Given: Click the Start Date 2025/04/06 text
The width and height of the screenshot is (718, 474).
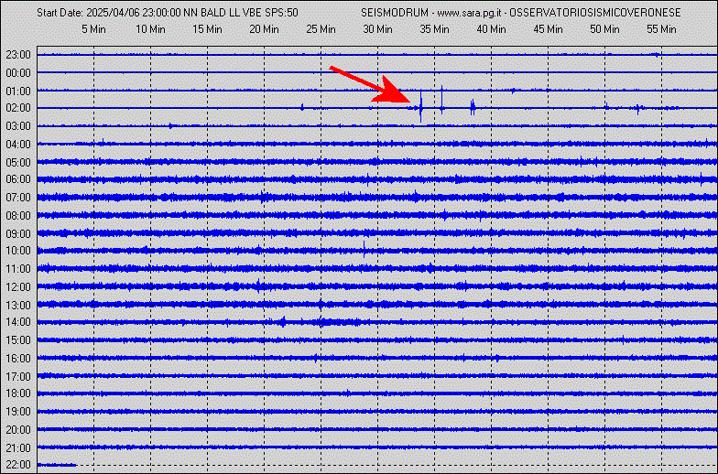Looking at the screenshot, I should click(x=88, y=13).
